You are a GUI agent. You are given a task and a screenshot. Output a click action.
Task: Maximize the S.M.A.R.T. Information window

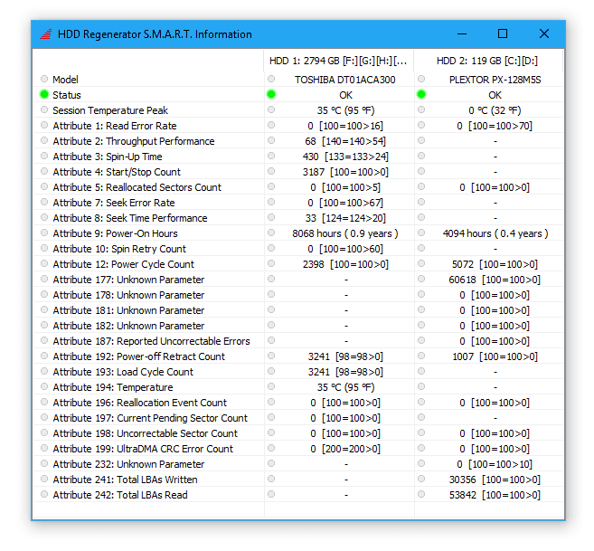pyautogui.click(x=503, y=34)
